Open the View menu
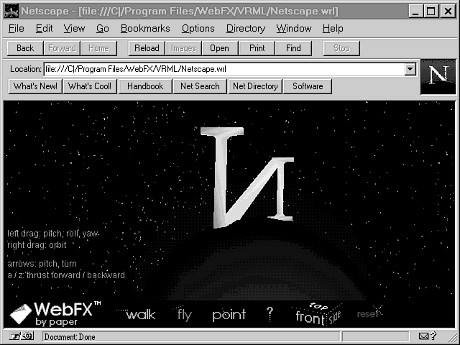Screen dimensions: 460x345 point(74,29)
